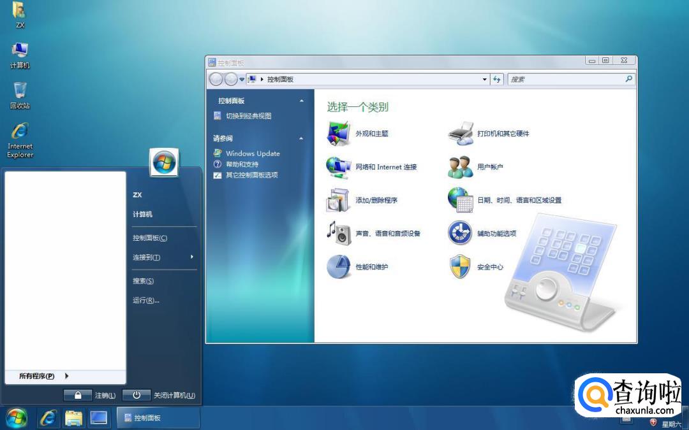Click the Appearance and Themes (外观和主题) label

(372, 133)
